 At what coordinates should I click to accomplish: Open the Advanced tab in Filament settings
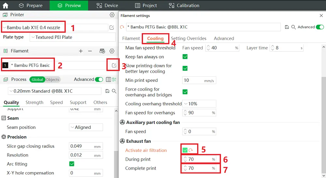click(224, 38)
